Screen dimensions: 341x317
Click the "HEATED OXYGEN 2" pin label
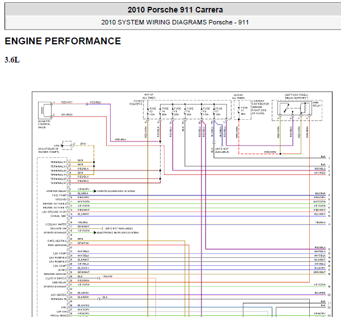point(55,203)
